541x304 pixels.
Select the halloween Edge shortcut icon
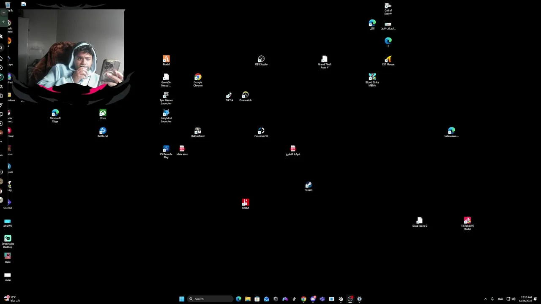[451, 133]
